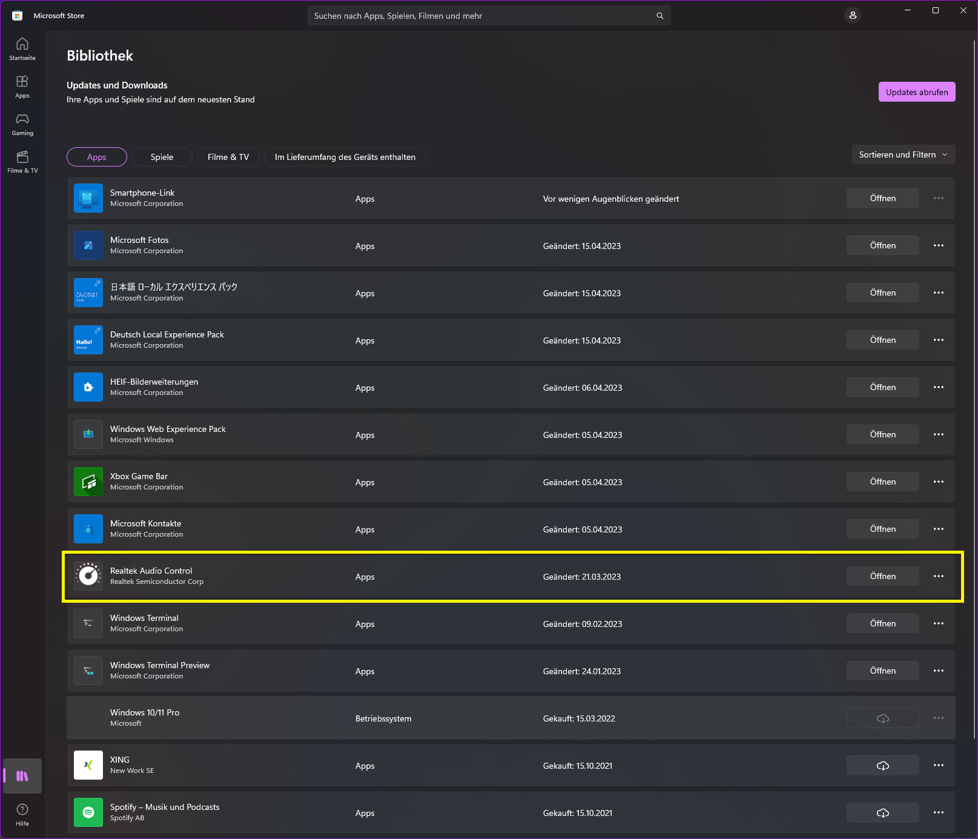Image resolution: width=978 pixels, height=839 pixels.
Task: Open the Apps section in sidebar
Action: (22, 86)
